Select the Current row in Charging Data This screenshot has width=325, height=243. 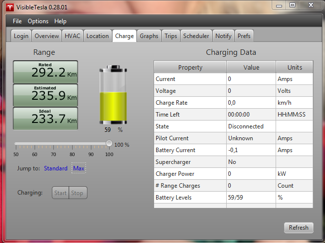click(x=234, y=79)
